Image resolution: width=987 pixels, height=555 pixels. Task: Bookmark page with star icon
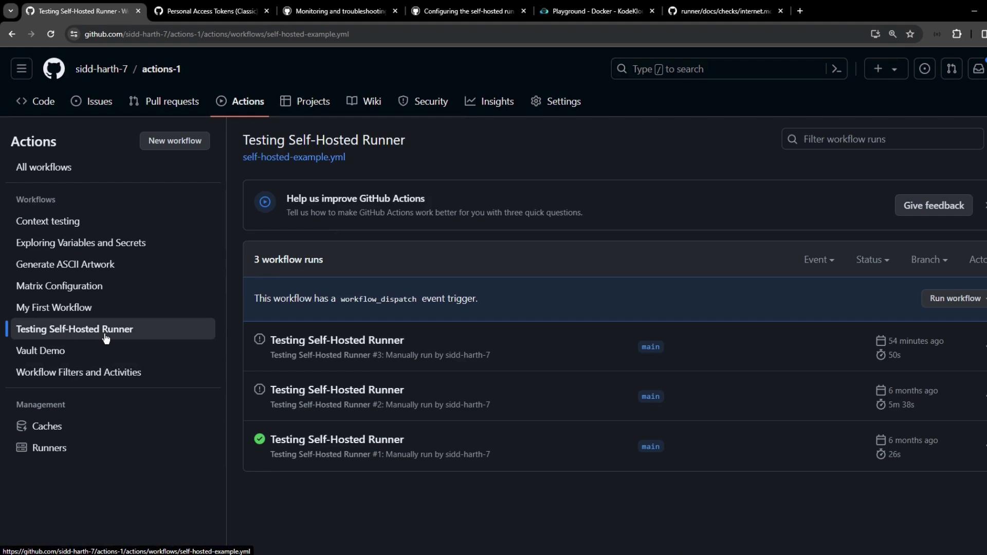click(910, 34)
